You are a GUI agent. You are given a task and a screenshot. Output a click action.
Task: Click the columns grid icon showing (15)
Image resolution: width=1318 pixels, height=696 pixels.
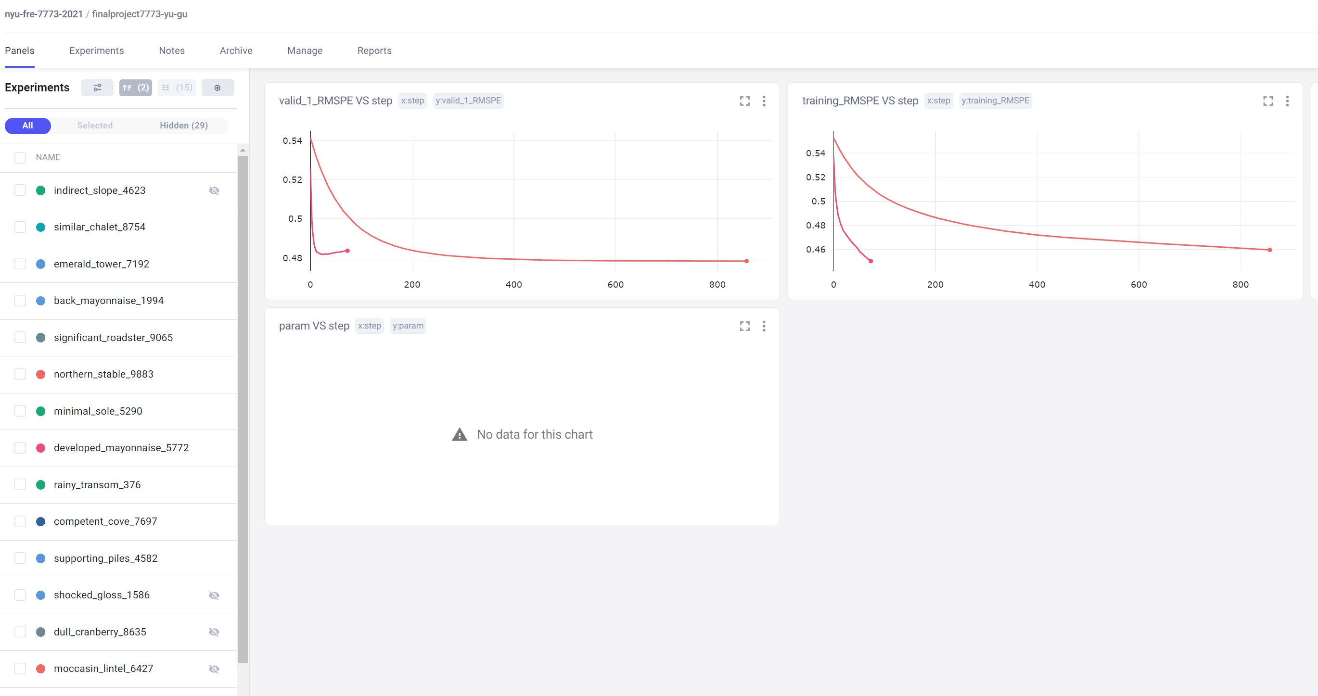(x=177, y=88)
